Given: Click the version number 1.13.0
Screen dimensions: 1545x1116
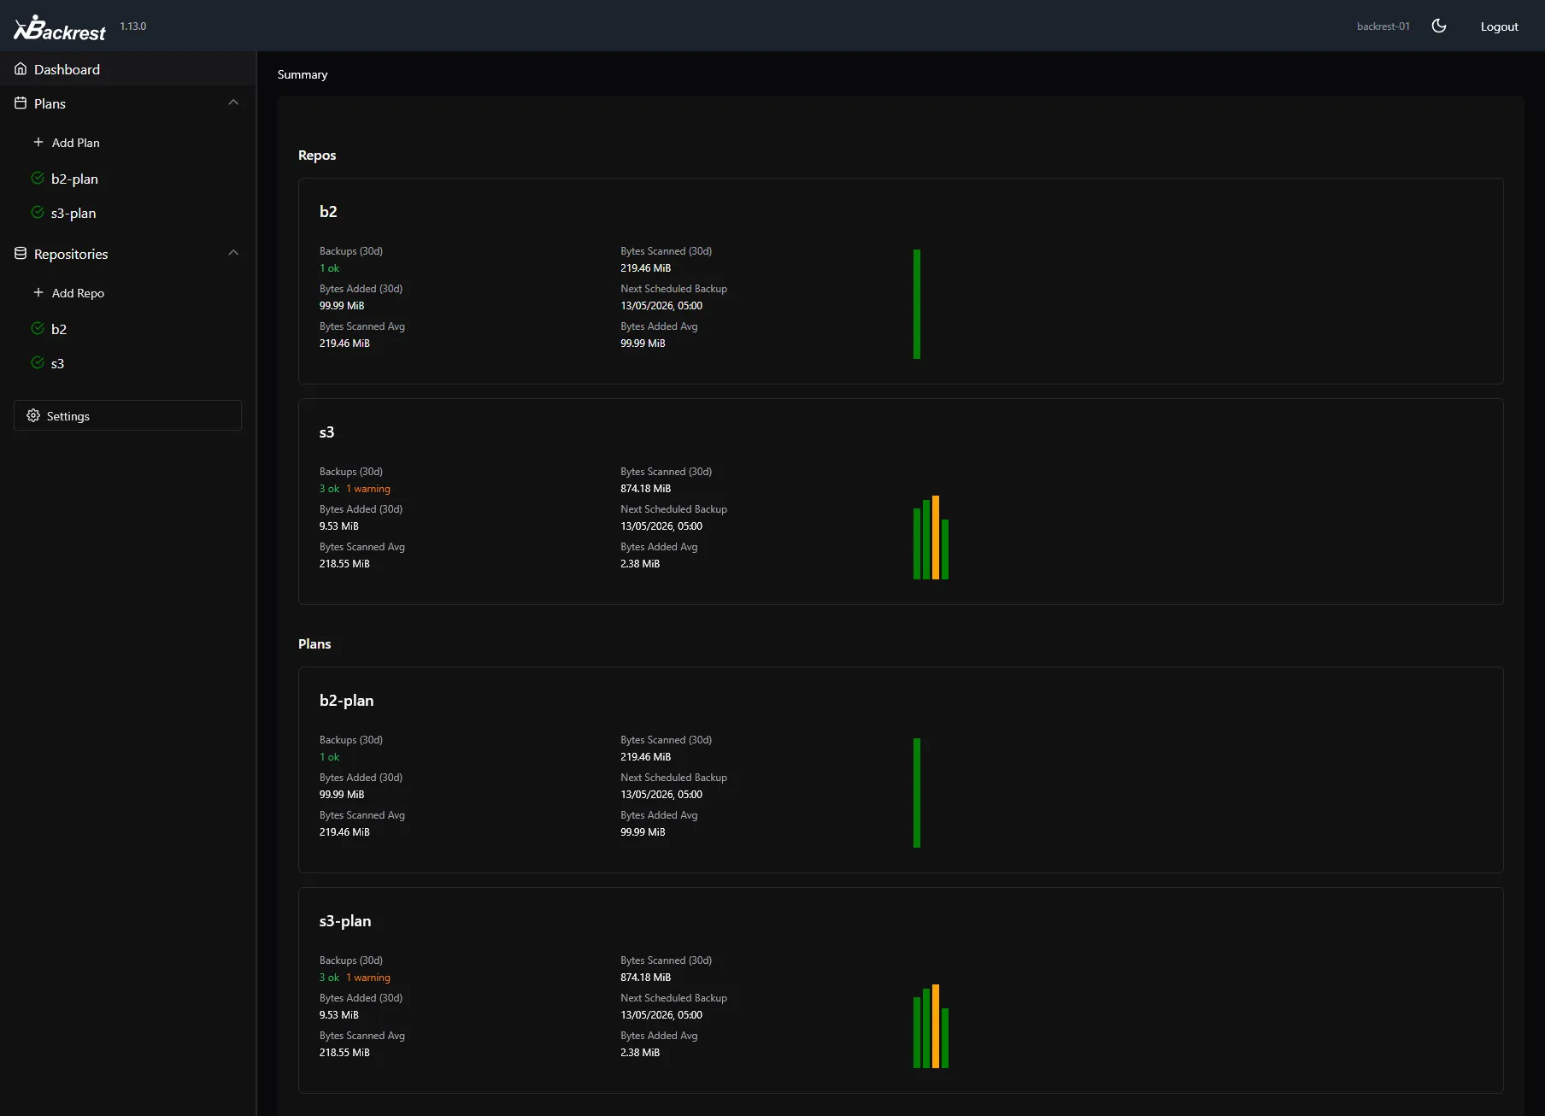Looking at the screenshot, I should click(x=133, y=26).
